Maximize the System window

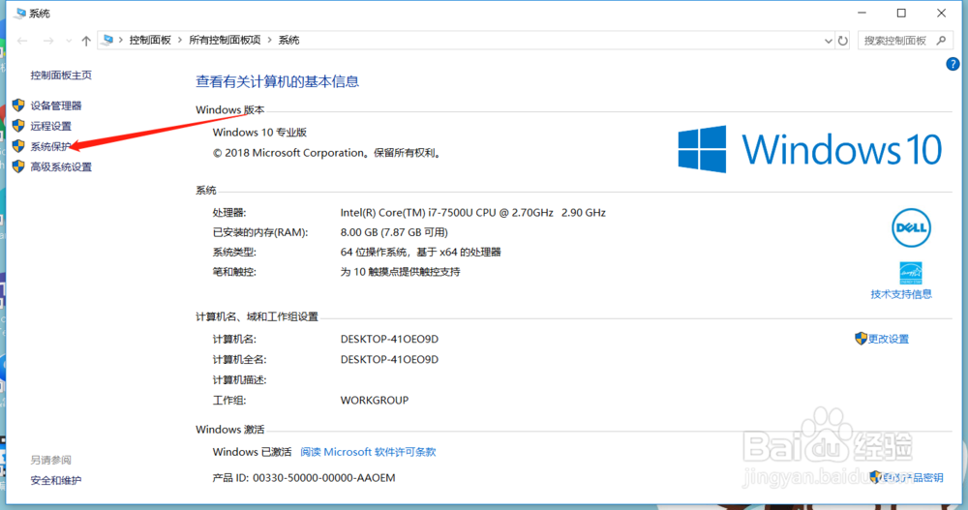[901, 13]
